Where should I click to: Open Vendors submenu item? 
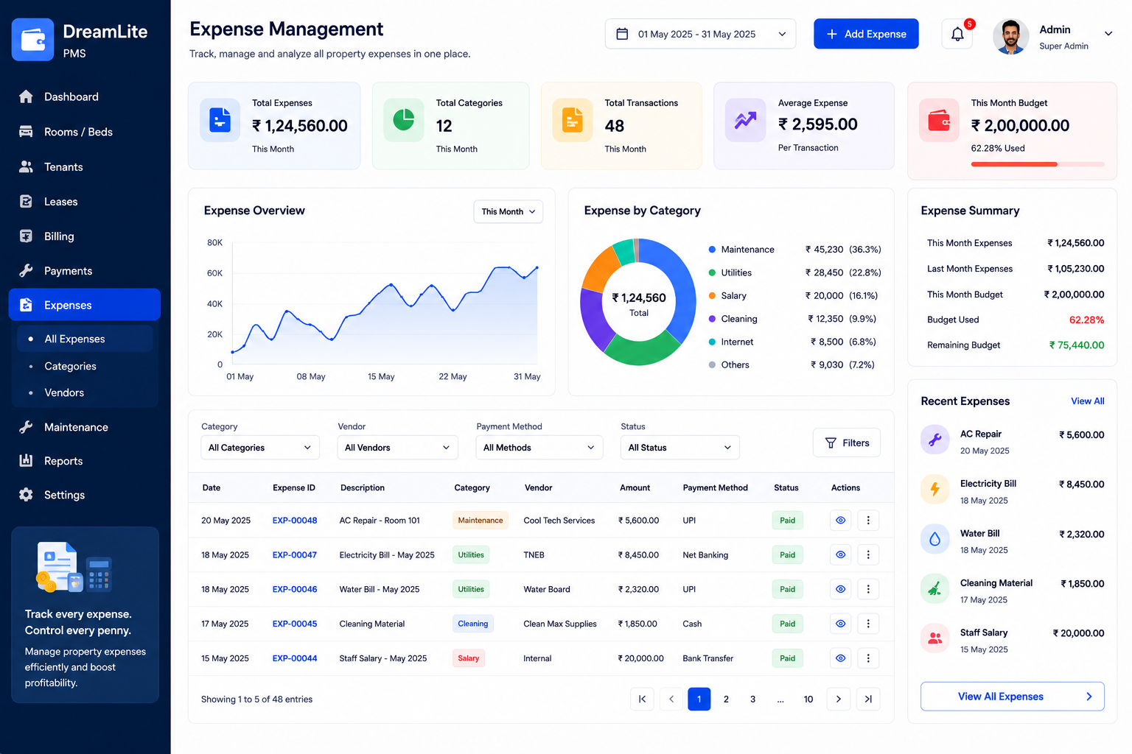64,392
